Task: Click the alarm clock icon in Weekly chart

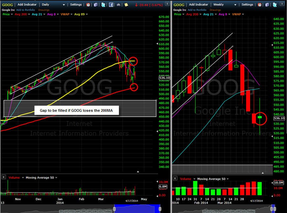Action: (x=260, y=5)
